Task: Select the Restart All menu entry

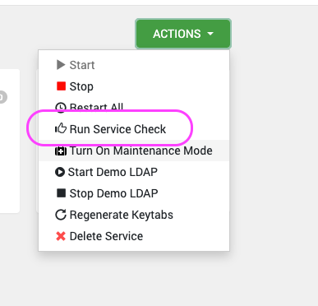Action: 134,107
